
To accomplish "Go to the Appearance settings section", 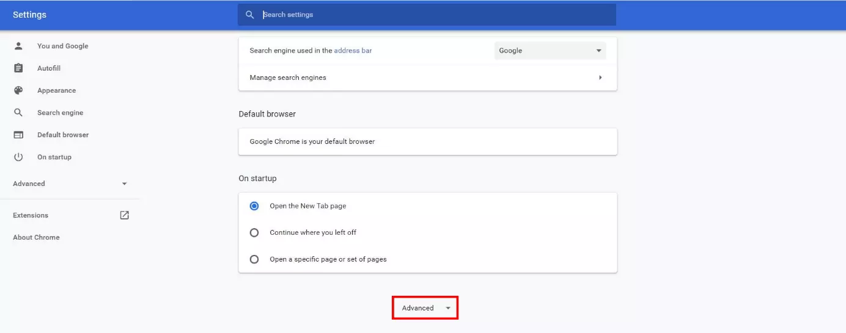I will click(x=56, y=90).
